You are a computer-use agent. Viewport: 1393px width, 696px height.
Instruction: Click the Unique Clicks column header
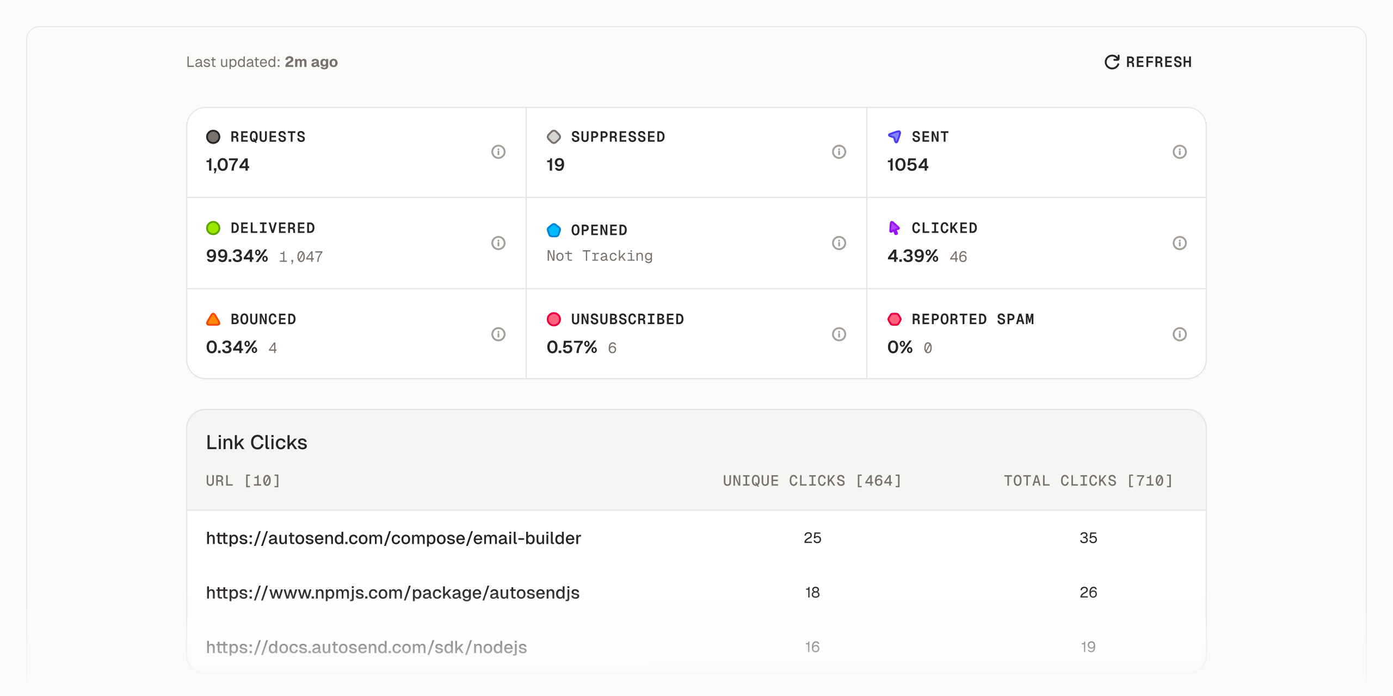click(812, 481)
